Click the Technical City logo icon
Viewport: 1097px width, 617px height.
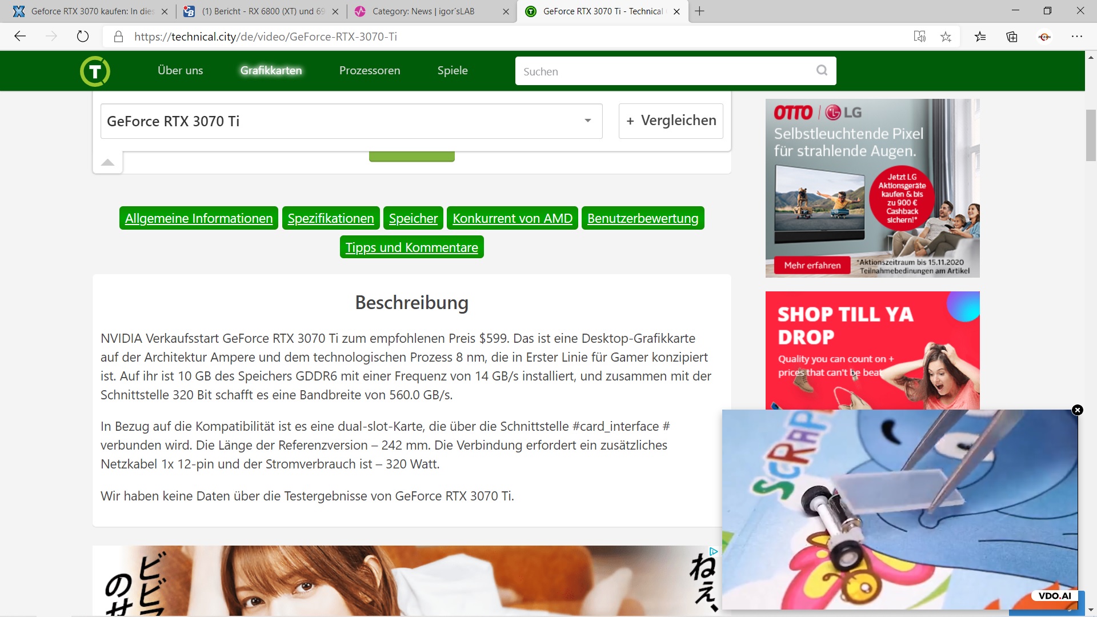(x=95, y=71)
